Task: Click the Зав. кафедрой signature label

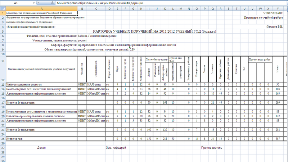Action: click(116, 148)
